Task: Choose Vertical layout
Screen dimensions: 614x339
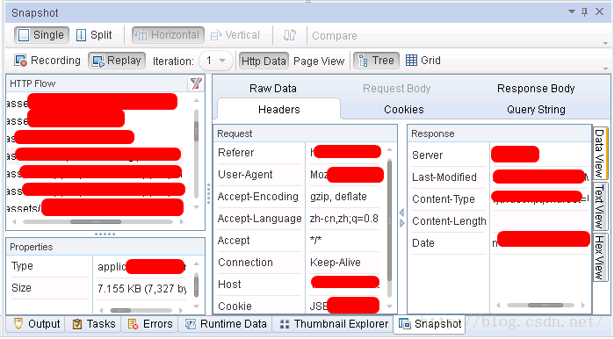Action: (x=235, y=35)
